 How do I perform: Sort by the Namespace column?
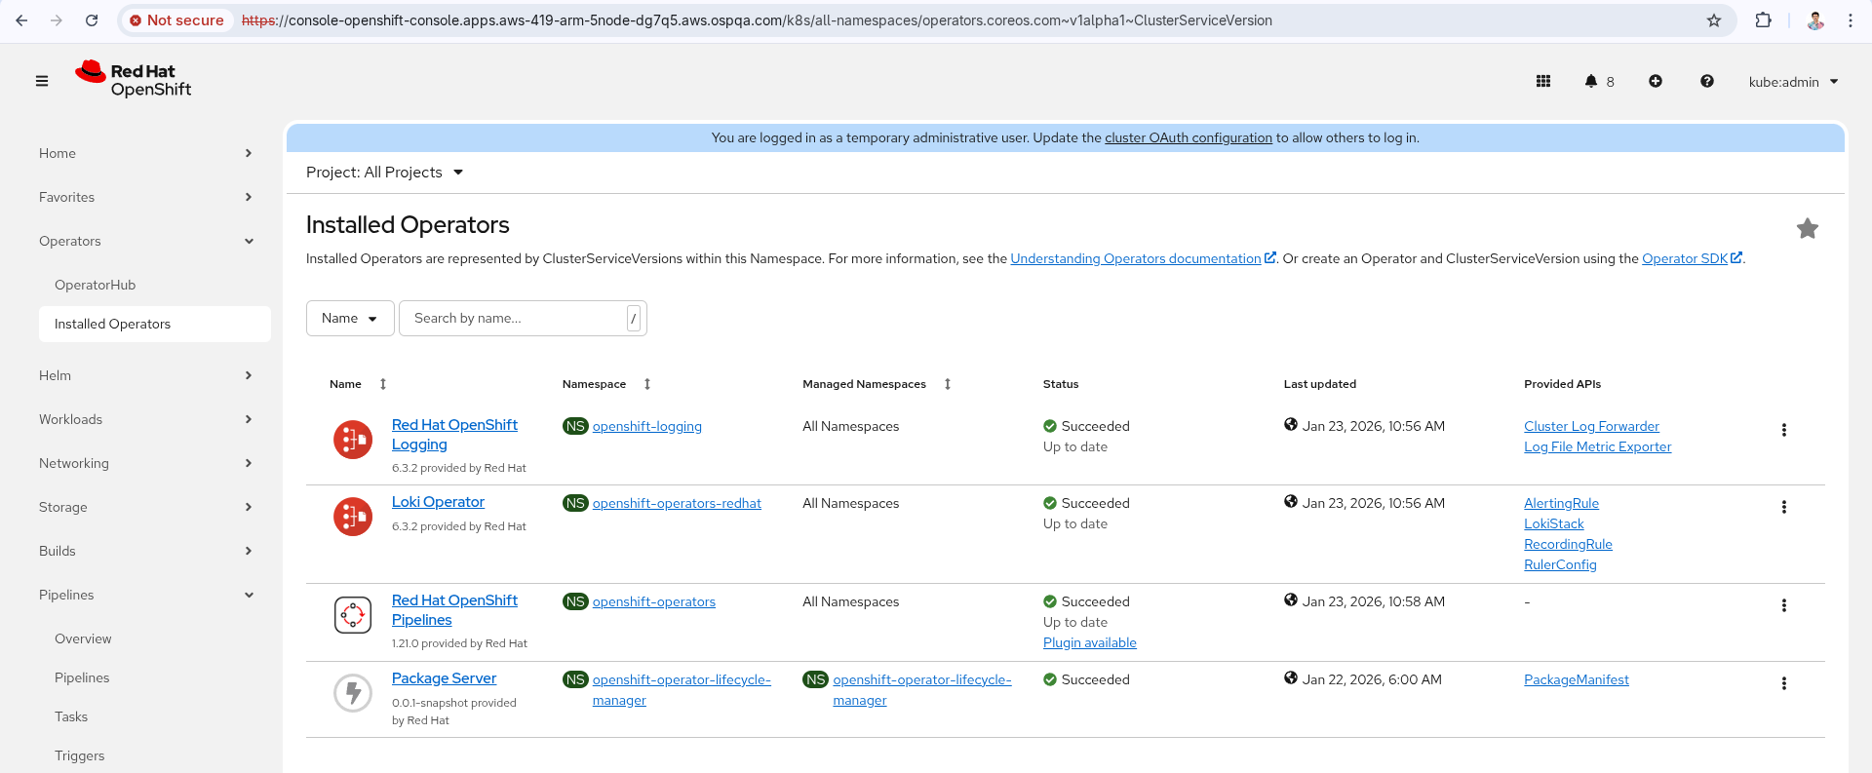point(595,384)
